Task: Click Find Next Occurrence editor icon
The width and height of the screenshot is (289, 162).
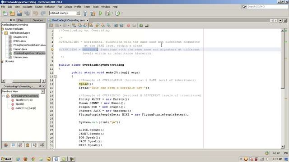Action: (x=85, y=26)
